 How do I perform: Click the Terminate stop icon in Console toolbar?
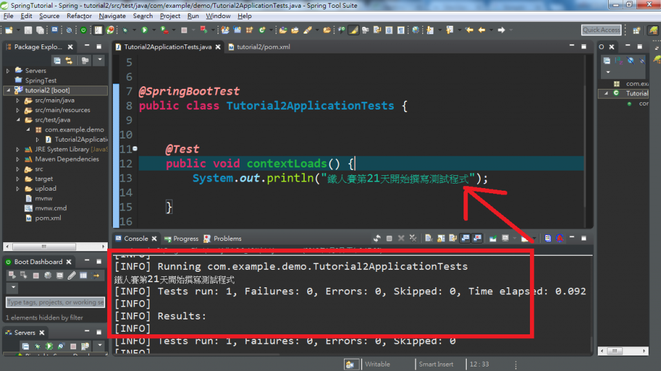tap(389, 238)
